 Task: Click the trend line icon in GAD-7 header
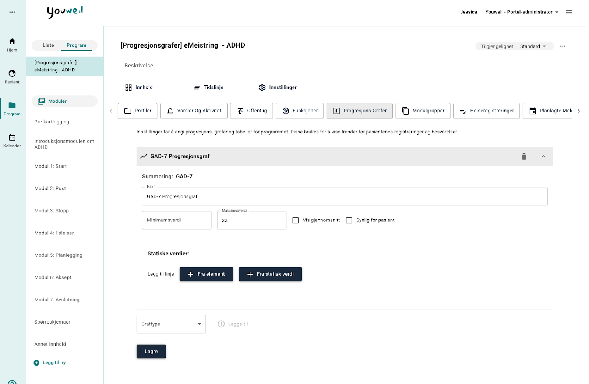pos(144,156)
